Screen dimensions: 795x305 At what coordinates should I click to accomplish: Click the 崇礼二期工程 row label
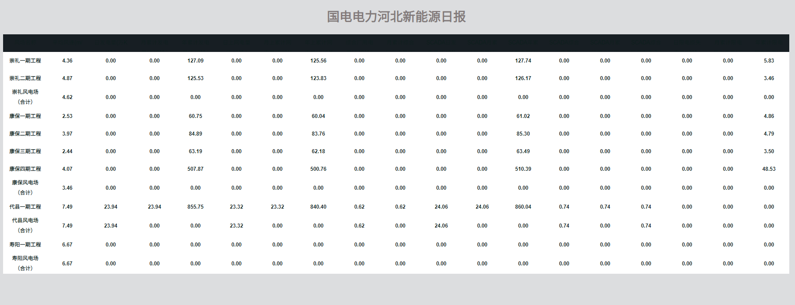pos(25,78)
